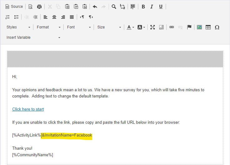
Task: Toggle underline formatting
Action: (x=161, y=7)
